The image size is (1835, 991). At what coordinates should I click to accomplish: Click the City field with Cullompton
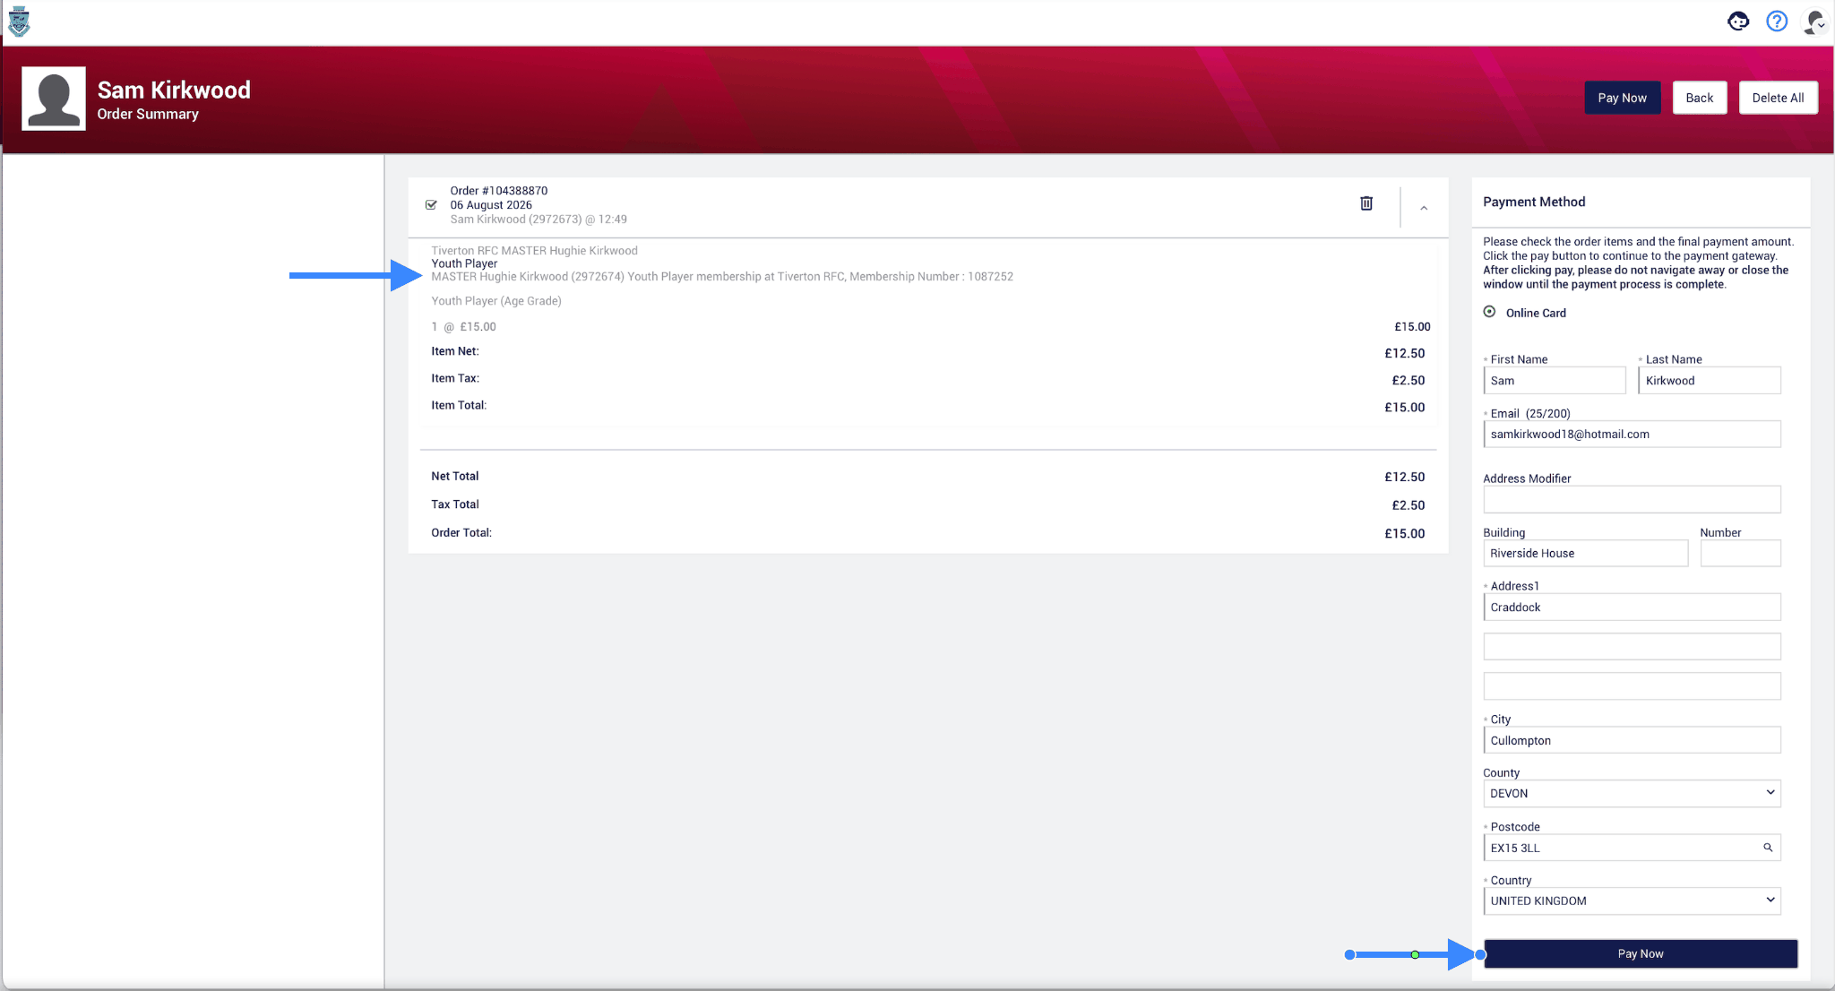pos(1632,740)
